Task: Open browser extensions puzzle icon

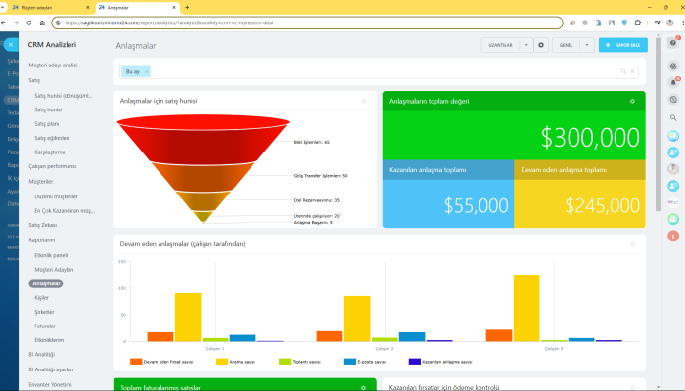Action: click(637, 22)
